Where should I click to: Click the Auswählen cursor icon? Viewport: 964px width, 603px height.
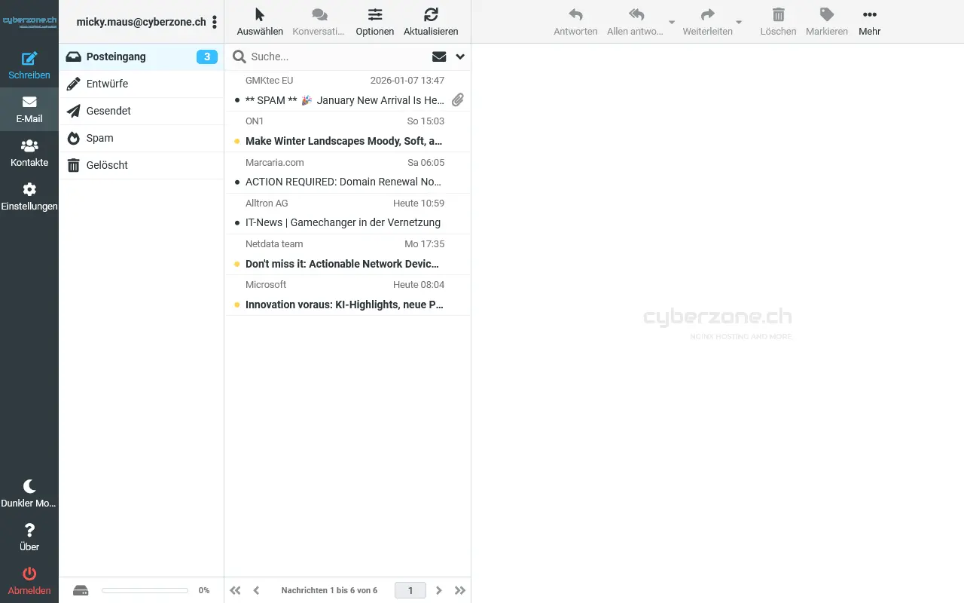260,15
